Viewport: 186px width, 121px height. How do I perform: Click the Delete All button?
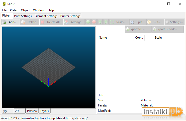tap(51, 22)
